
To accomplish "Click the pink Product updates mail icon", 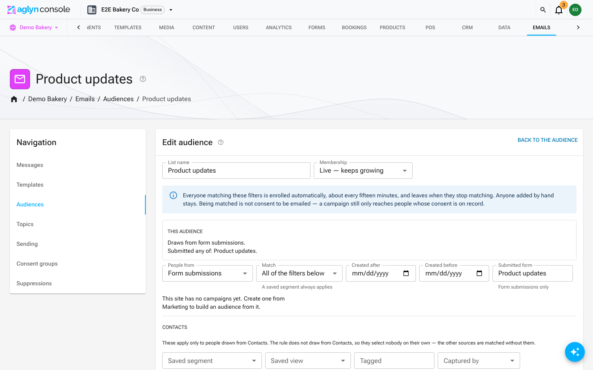I will tap(20, 79).
